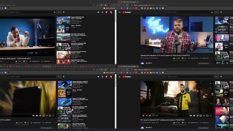Click search button in Infinix Note 8 window
The image size is (233, 131).
coord(217,12)
